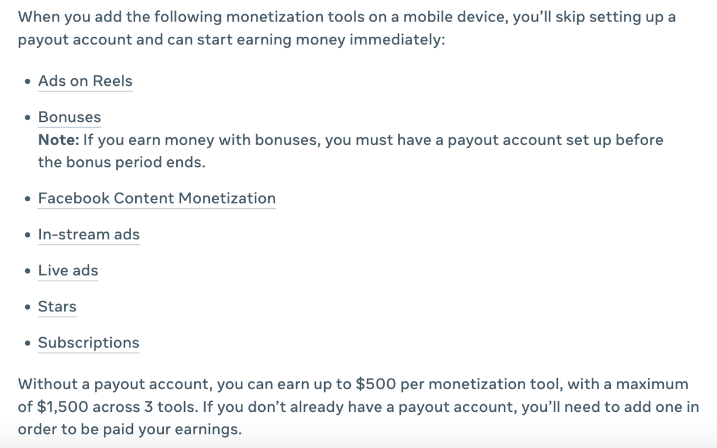Click the bullet next to Facebook Content Monetization
The width and height of the screenshot is (717, 448).
pos(28,199)
